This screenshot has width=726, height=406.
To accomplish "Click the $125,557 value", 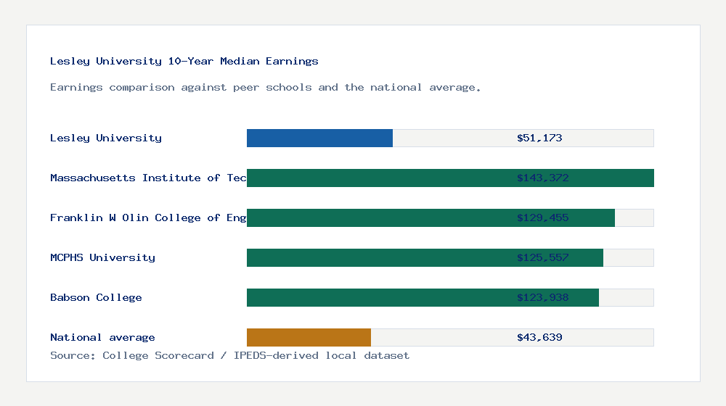I will (x=542, y=257).
